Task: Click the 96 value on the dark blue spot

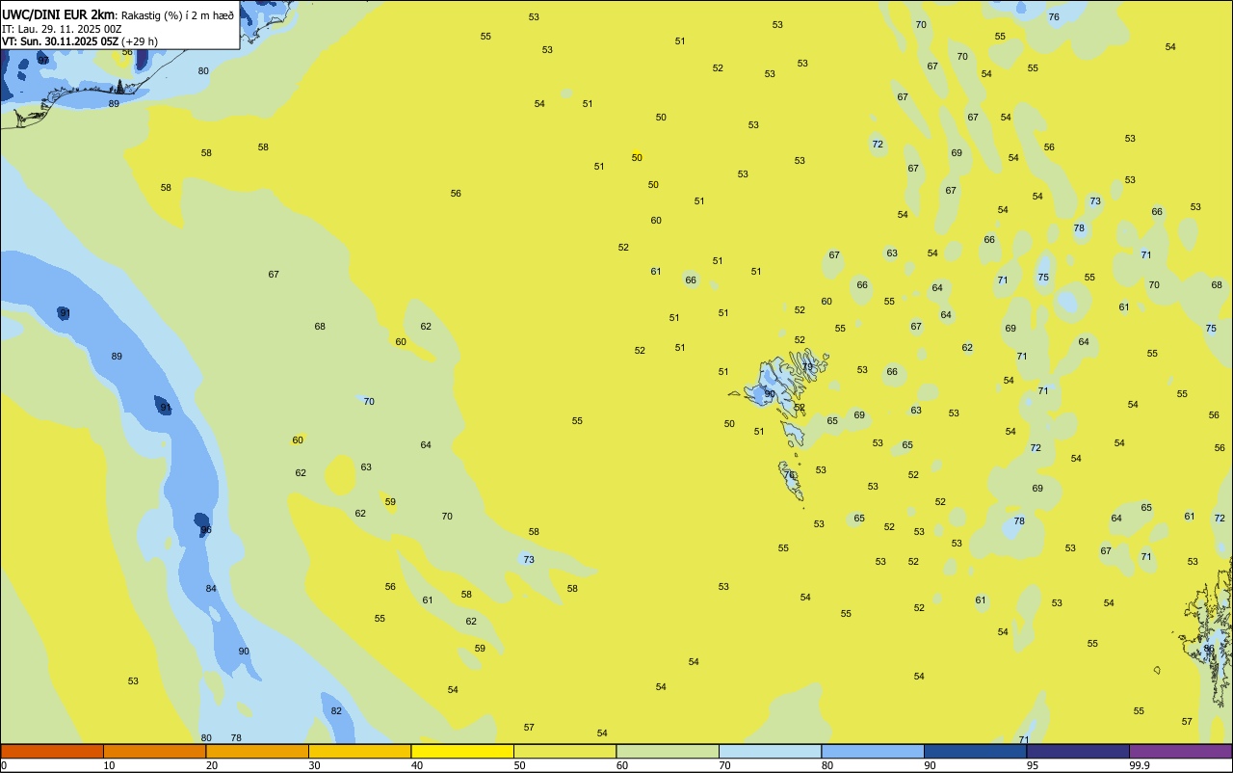Action: [205, 530]
